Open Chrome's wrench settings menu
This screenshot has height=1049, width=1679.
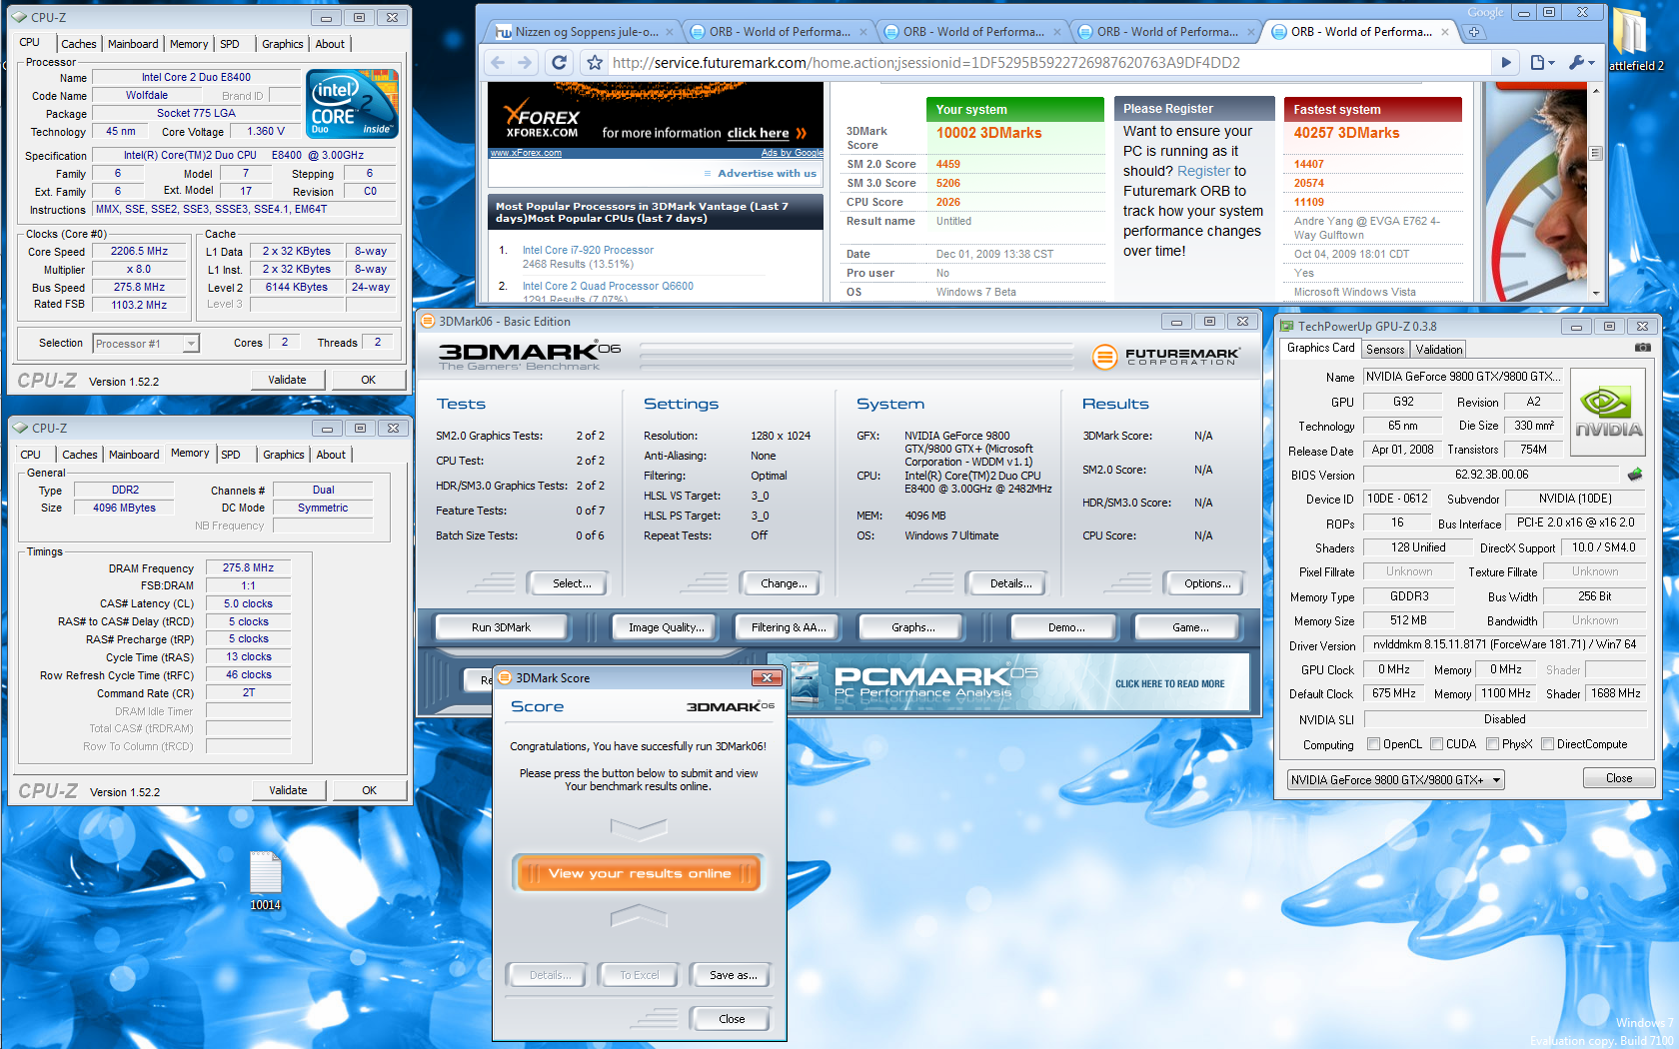1582,63
